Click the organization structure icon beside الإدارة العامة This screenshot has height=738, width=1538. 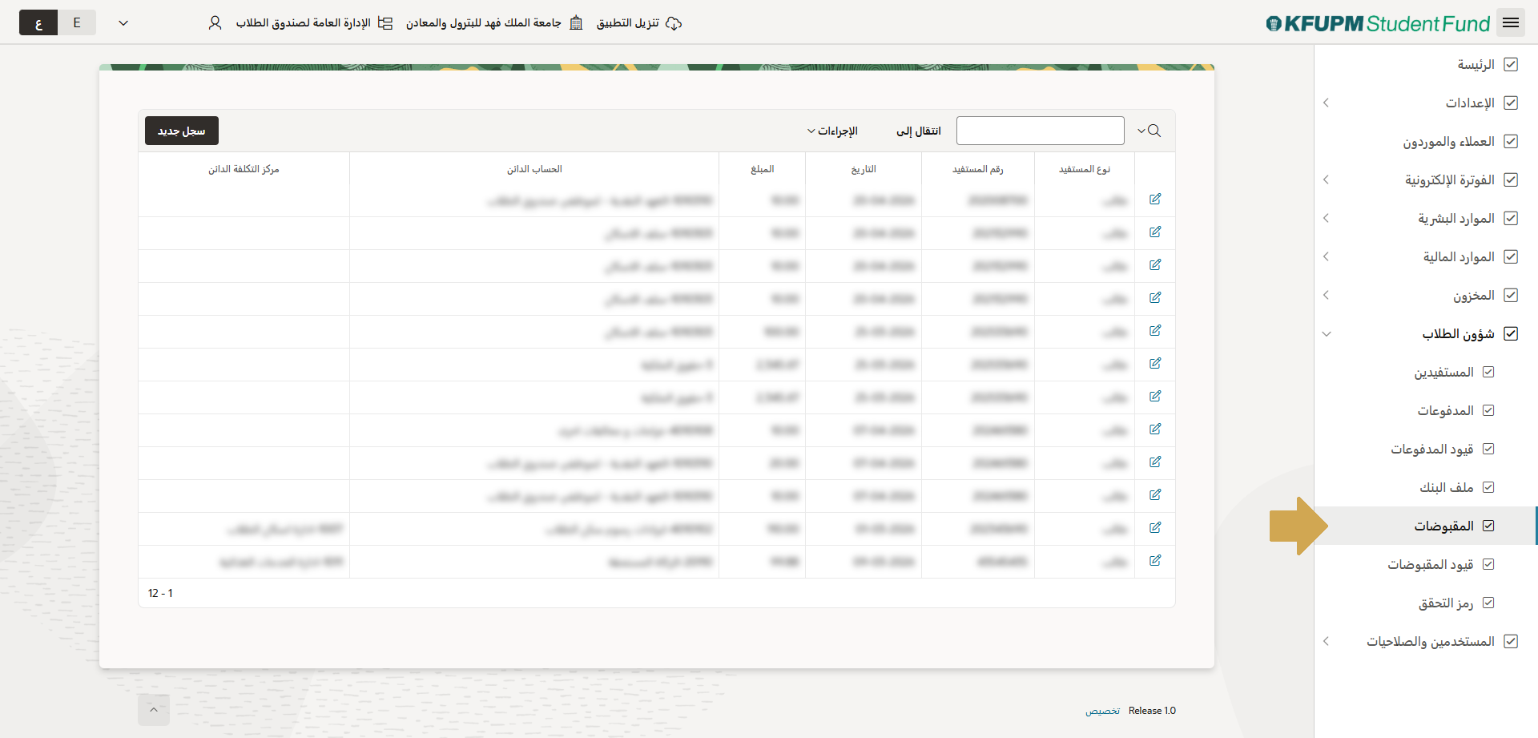tap(385, 23)
